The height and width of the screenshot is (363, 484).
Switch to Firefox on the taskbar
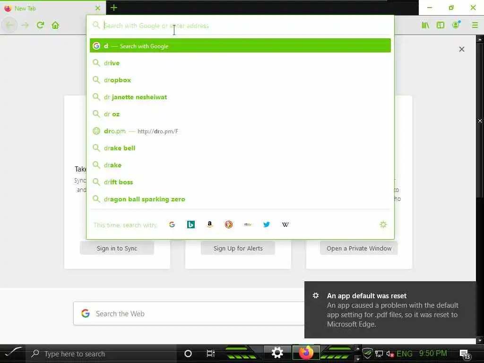306,353
